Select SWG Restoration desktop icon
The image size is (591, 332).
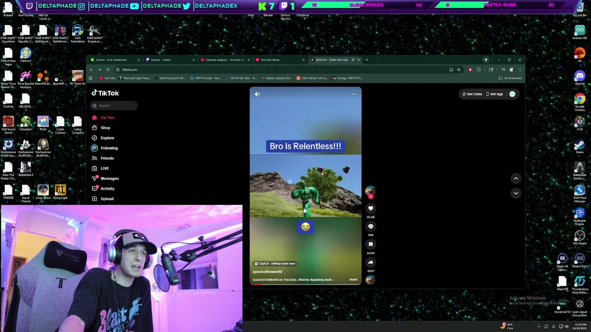78,34
